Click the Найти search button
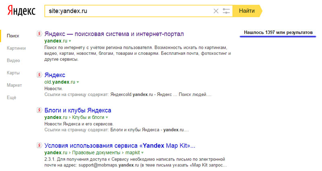Screen dimensions: 322x171 [x=247, y=11]
